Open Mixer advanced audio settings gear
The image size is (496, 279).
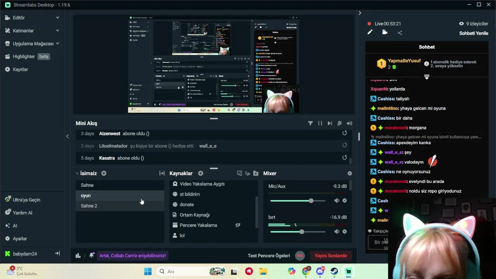click(350, 173)
